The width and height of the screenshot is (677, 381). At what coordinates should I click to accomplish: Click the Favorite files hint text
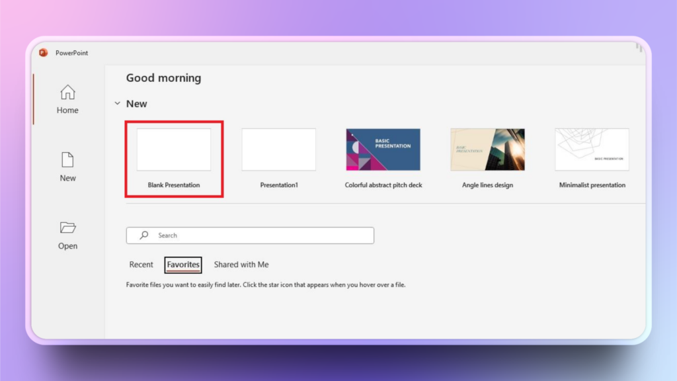[x=266, y=284]
